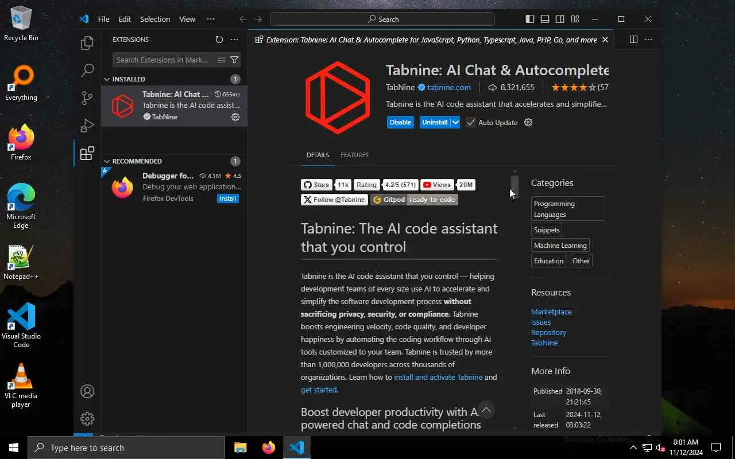Click the scroll-to-top arrow button
The height and width of the screenshot is (459, 735).
click(x=486, y=410)
